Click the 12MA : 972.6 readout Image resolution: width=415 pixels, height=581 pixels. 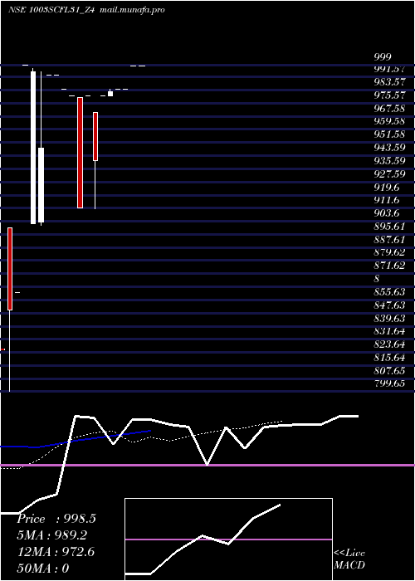56,552
